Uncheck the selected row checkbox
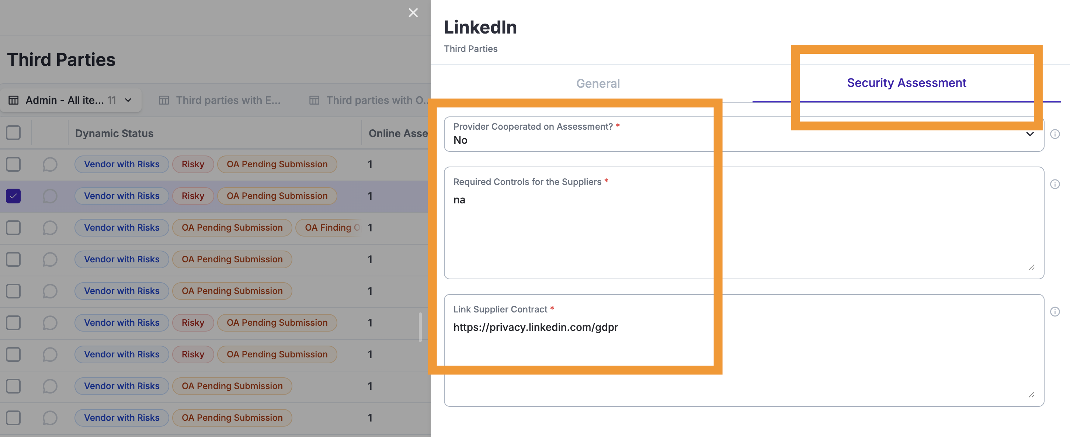This screenshot has width=1070, height=437. pyautogui.click(x=13, y=196)
